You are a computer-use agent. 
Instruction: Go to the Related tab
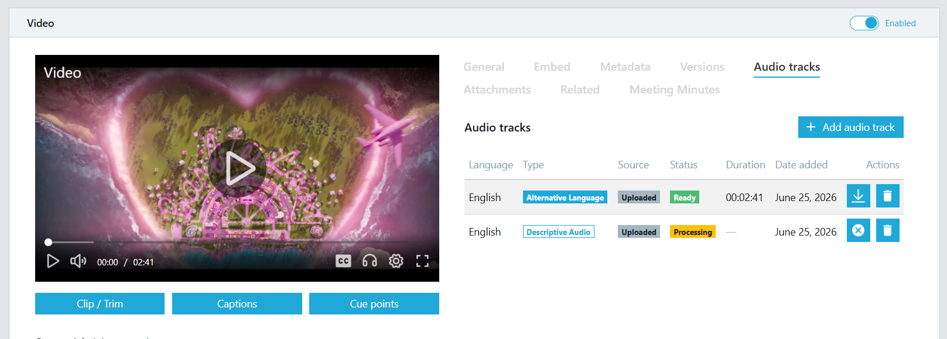580,89
